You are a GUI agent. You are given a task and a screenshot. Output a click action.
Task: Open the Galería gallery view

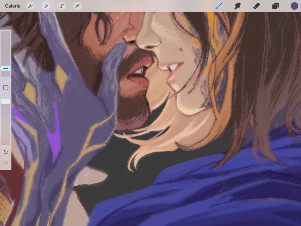(x=13, y=6)
